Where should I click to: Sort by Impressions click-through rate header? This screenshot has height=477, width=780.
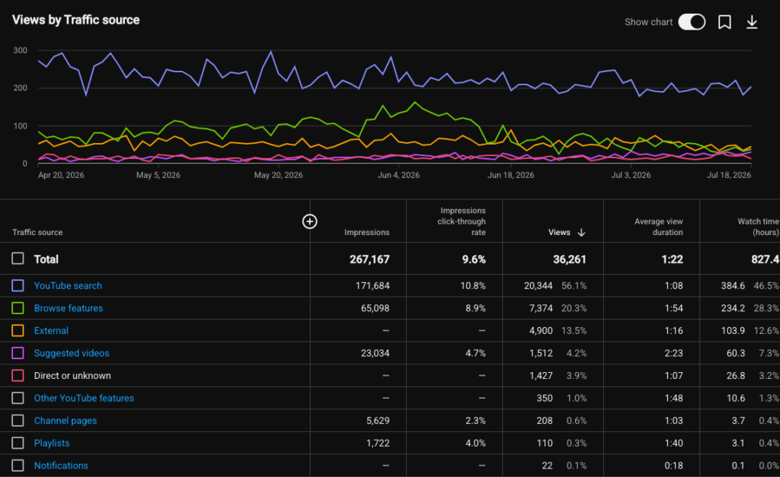[462, 221]
